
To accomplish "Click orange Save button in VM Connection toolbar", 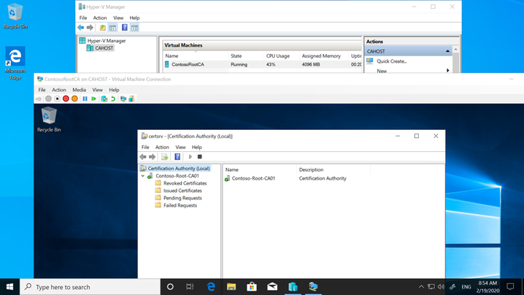I will [x=74, y=99].
